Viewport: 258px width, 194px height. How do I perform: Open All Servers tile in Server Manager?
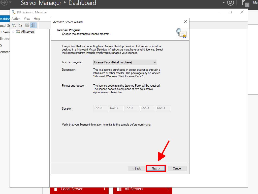(x=143, y=190)
